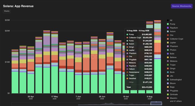
Task: Click tooltip date 10 Aug 2026 - 16 Aug 2026
Action: (138, 31)
